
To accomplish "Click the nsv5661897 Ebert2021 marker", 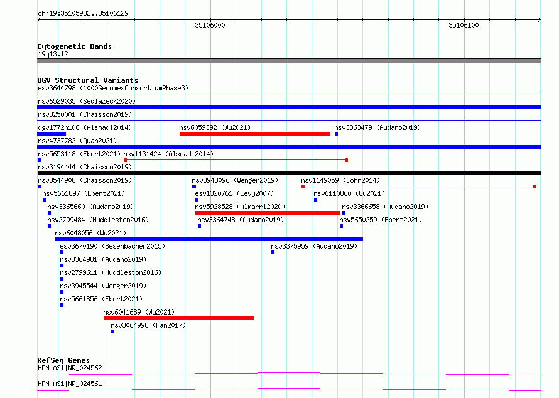I will click(x=44, y=200).
